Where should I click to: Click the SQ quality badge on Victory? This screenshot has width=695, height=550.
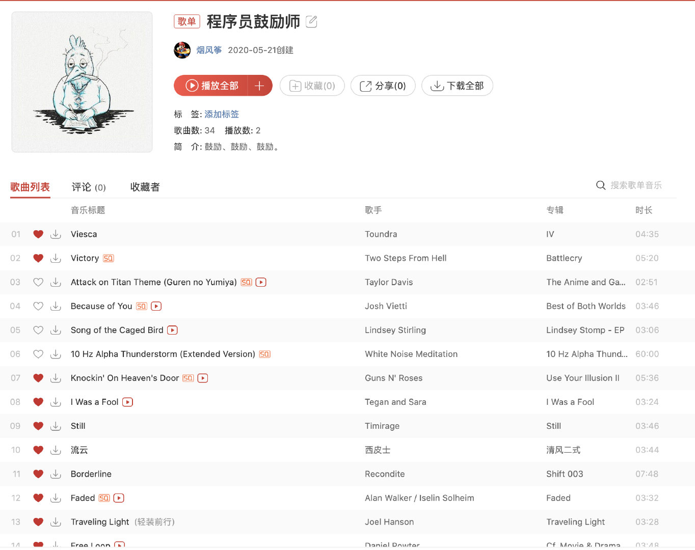pyautogui.click(x=109, y=258)
